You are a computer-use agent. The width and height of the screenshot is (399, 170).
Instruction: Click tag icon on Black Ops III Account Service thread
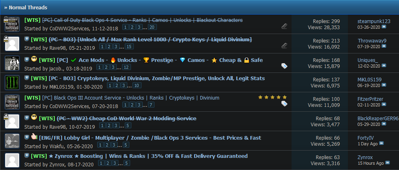[x=284, y=104]
